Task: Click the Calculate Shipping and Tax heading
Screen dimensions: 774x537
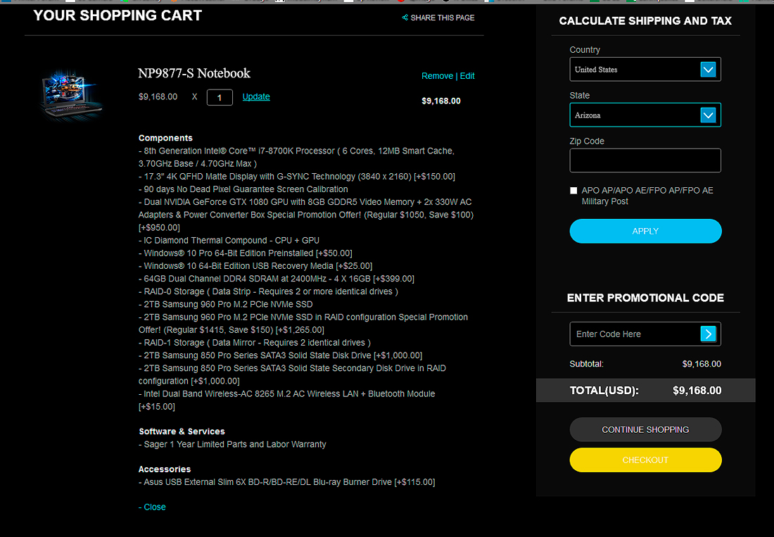Action: [645, 20]
